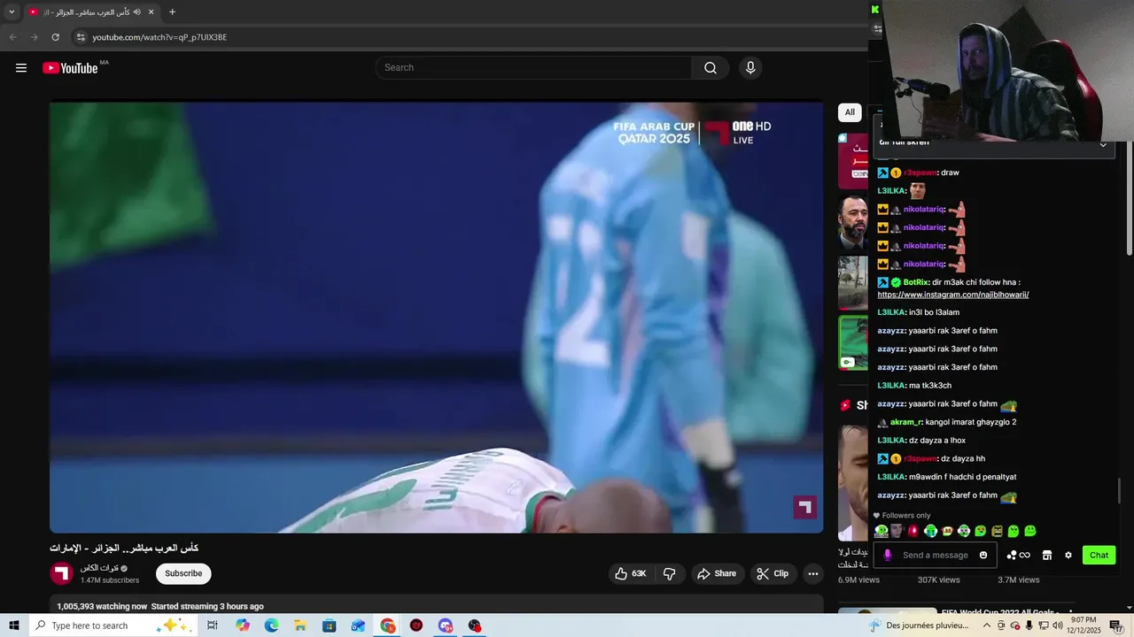Click the channel name above 1.47M subscribers
The height and width of the screenshot is (637, 1134).
[x=99, y=568]
